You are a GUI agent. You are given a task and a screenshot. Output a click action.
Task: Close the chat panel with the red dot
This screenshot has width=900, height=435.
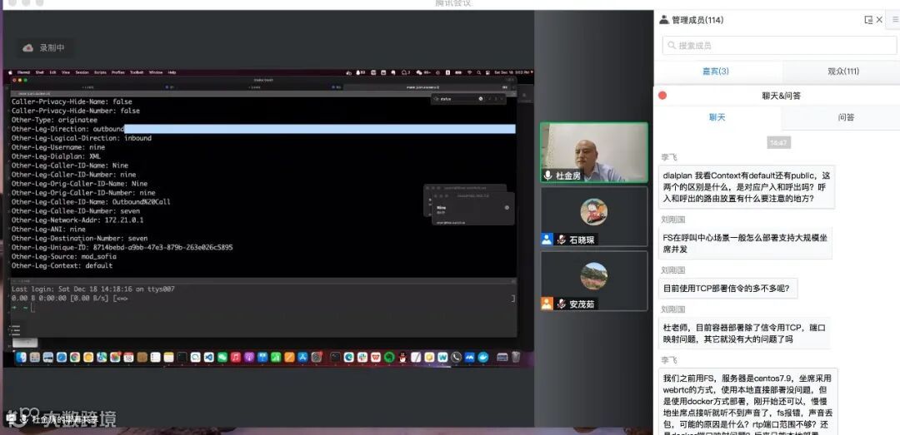pyautogui.click(x=662, y=96)
